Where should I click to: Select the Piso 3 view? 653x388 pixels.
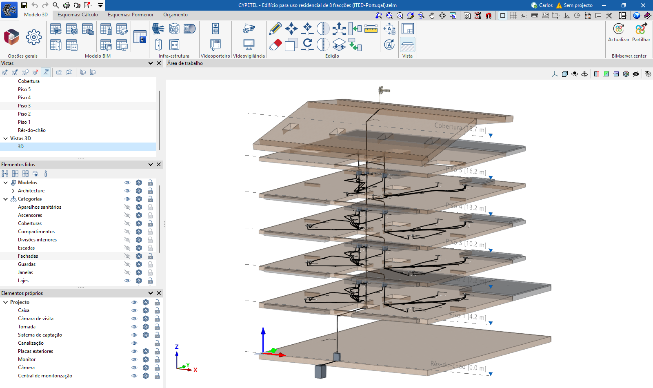[24, 106]
